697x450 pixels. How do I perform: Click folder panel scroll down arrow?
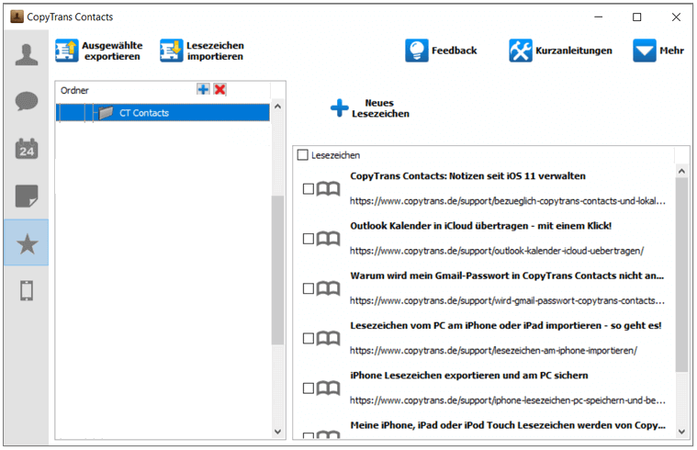coord(278,432)
